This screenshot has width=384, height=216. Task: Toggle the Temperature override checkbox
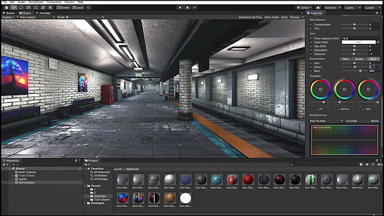311,25
